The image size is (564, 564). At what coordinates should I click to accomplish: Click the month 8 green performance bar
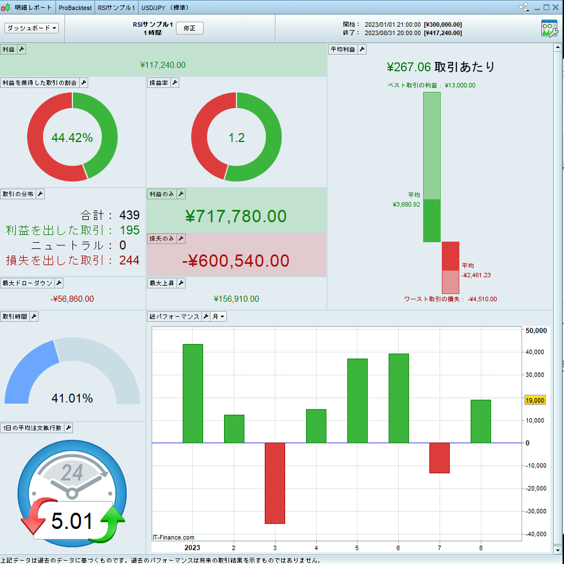(x=481, y=421)
